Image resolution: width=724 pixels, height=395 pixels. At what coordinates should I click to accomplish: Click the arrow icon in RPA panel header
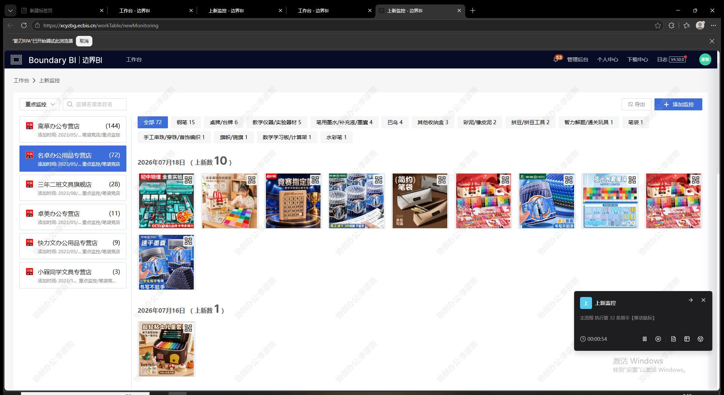(691, 300)
